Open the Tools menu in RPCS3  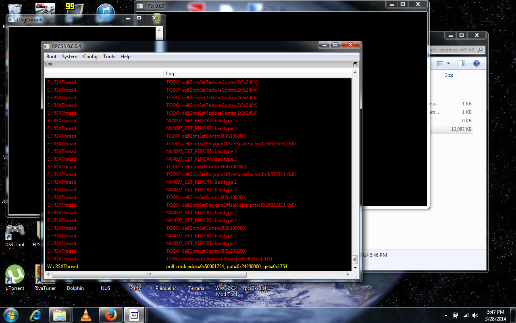[109, 57]
